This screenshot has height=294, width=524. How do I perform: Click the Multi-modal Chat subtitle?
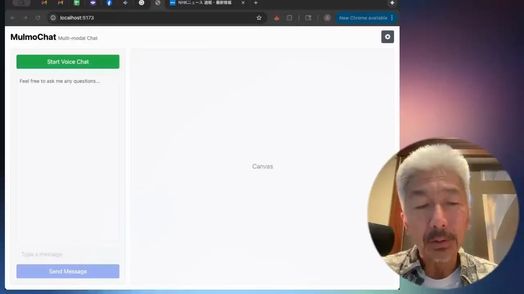coord(78,38)
